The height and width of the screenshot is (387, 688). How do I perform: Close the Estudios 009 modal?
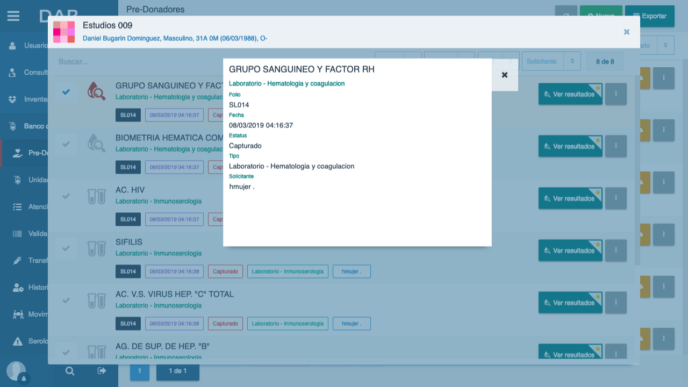[x=627, y=32]
